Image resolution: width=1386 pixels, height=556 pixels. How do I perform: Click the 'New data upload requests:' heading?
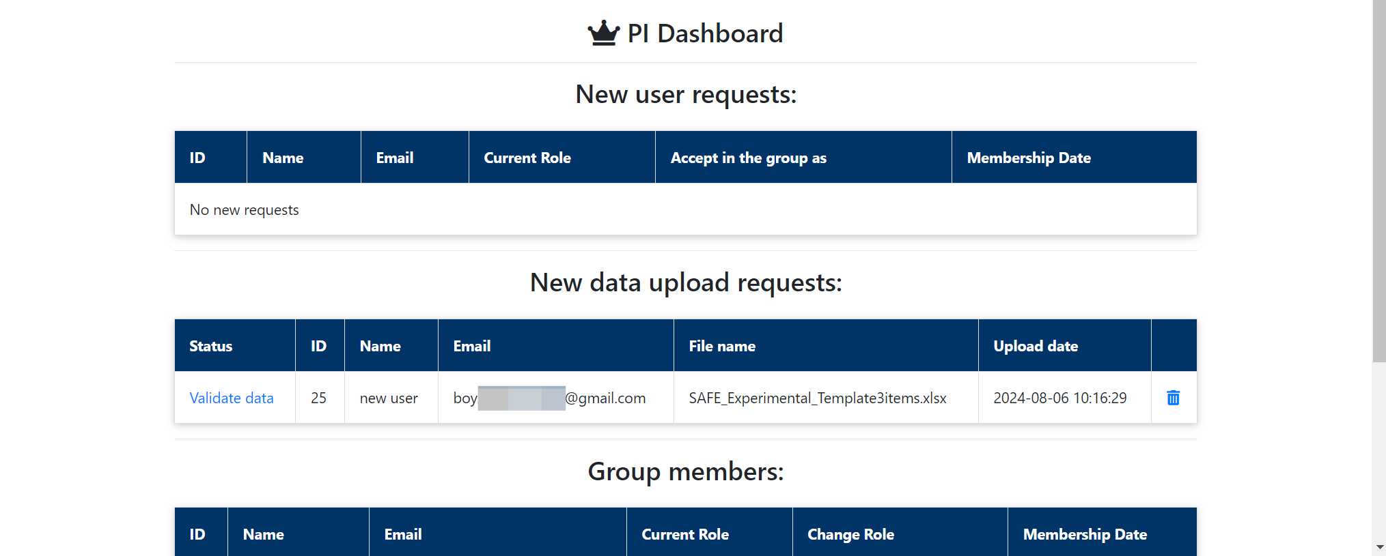click(686, 282)
